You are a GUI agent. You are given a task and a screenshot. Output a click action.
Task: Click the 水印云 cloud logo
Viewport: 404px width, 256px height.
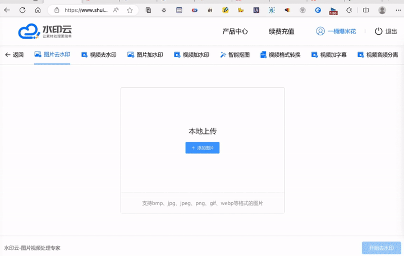click(45, 31)
